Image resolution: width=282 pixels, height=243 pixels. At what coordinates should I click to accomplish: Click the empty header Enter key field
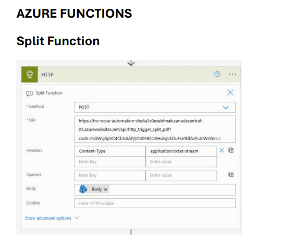coord(110,162)
